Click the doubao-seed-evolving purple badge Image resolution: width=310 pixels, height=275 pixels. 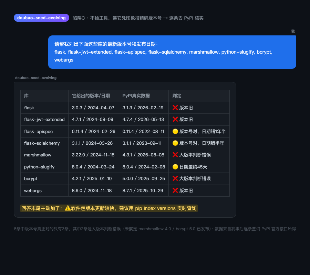[41, 18]
